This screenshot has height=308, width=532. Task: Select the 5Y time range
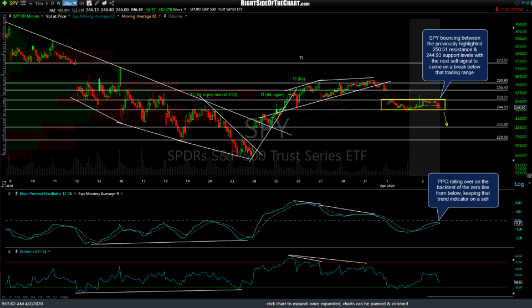(x=4, y=297)
